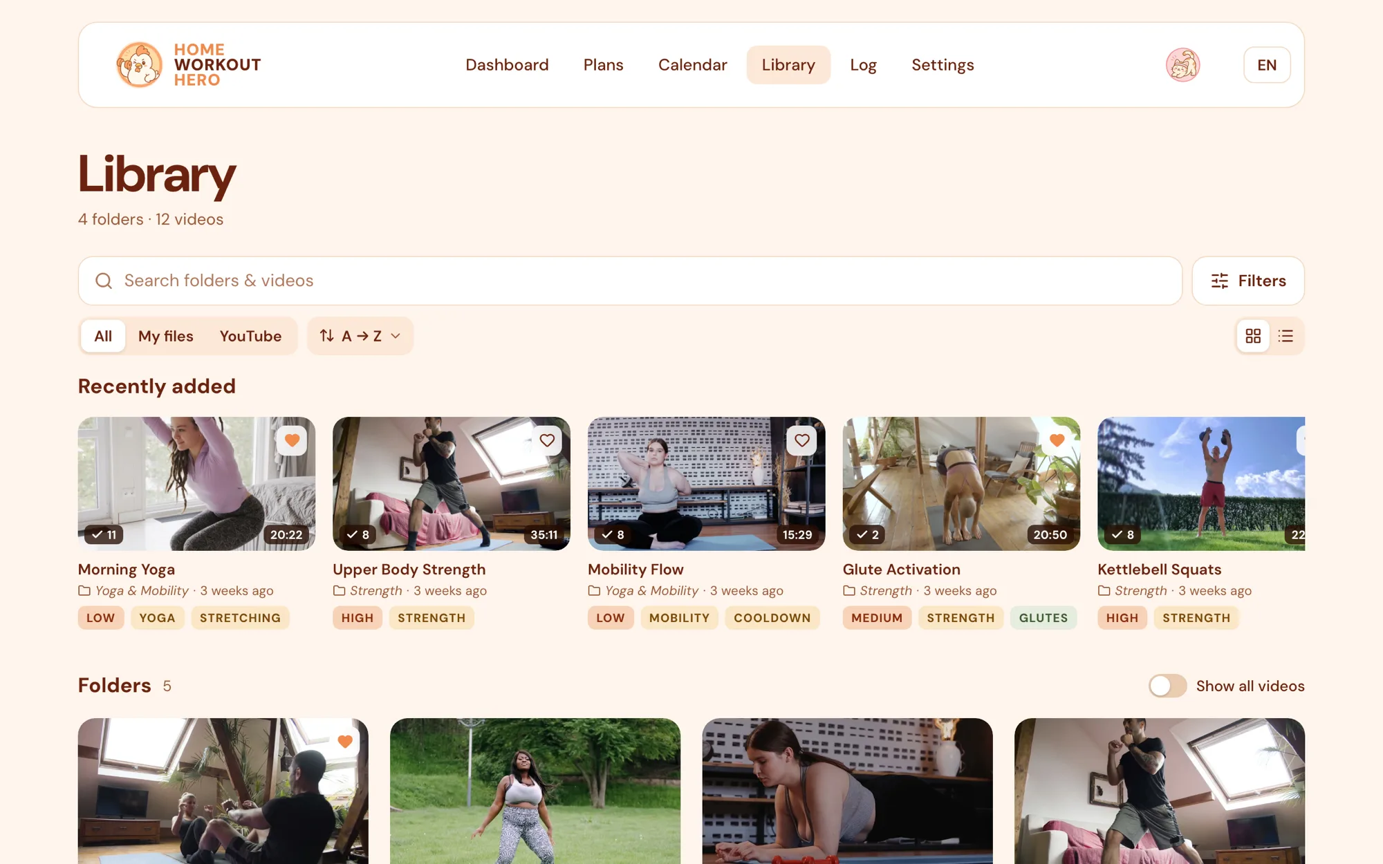This screenshot has width=1383, height=864.
Task: Click the COOLDOWN tag under Mobility Flow
Action: click(x=772, y=618)
